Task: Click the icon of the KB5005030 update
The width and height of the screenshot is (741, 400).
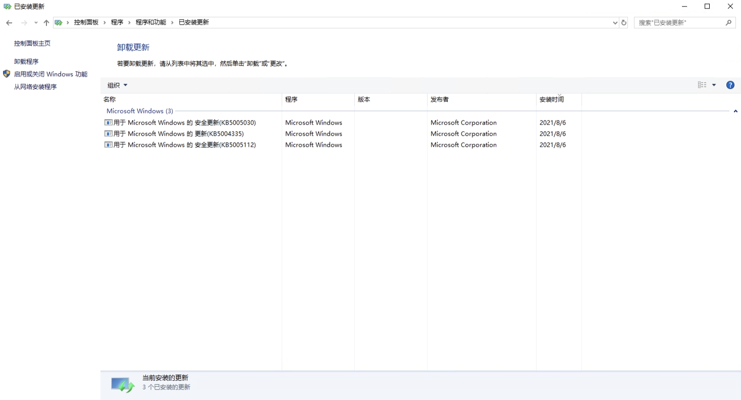Action: click(108, 123)
